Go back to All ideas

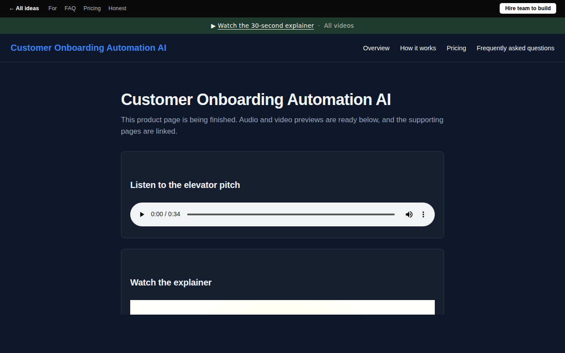point(24,8)
